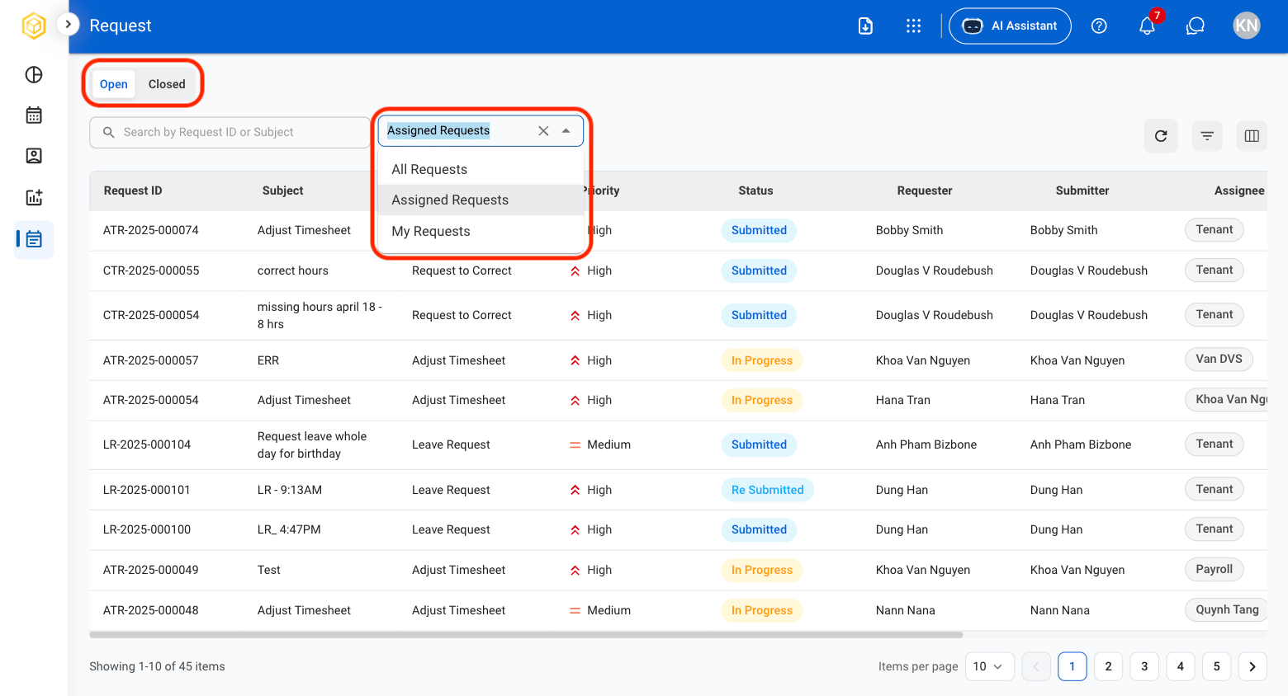
Task: Click the horizontal table scrollbar
Action: [526, 635]
